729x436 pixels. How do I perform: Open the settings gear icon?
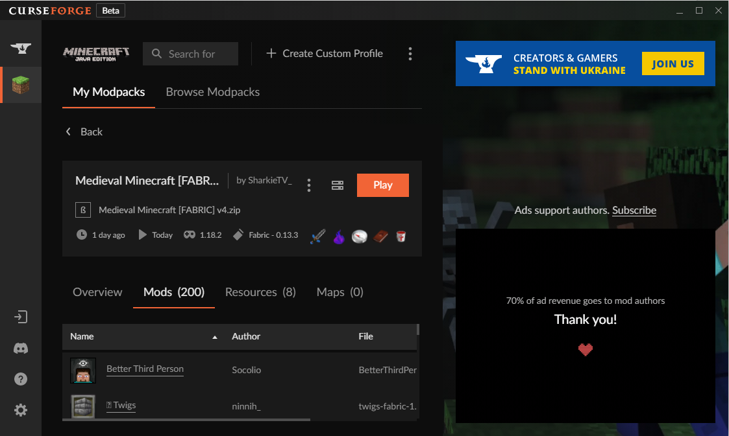click(21, 410)
